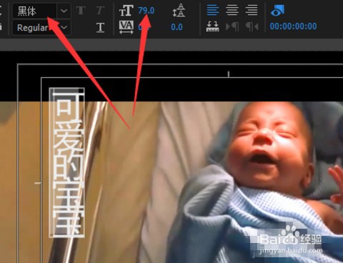Align text left

[x=213, y=10]
